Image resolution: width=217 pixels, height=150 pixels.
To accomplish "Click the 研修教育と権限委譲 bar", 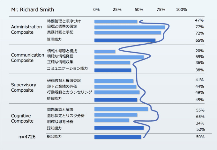I will click(x=114, y=81).
